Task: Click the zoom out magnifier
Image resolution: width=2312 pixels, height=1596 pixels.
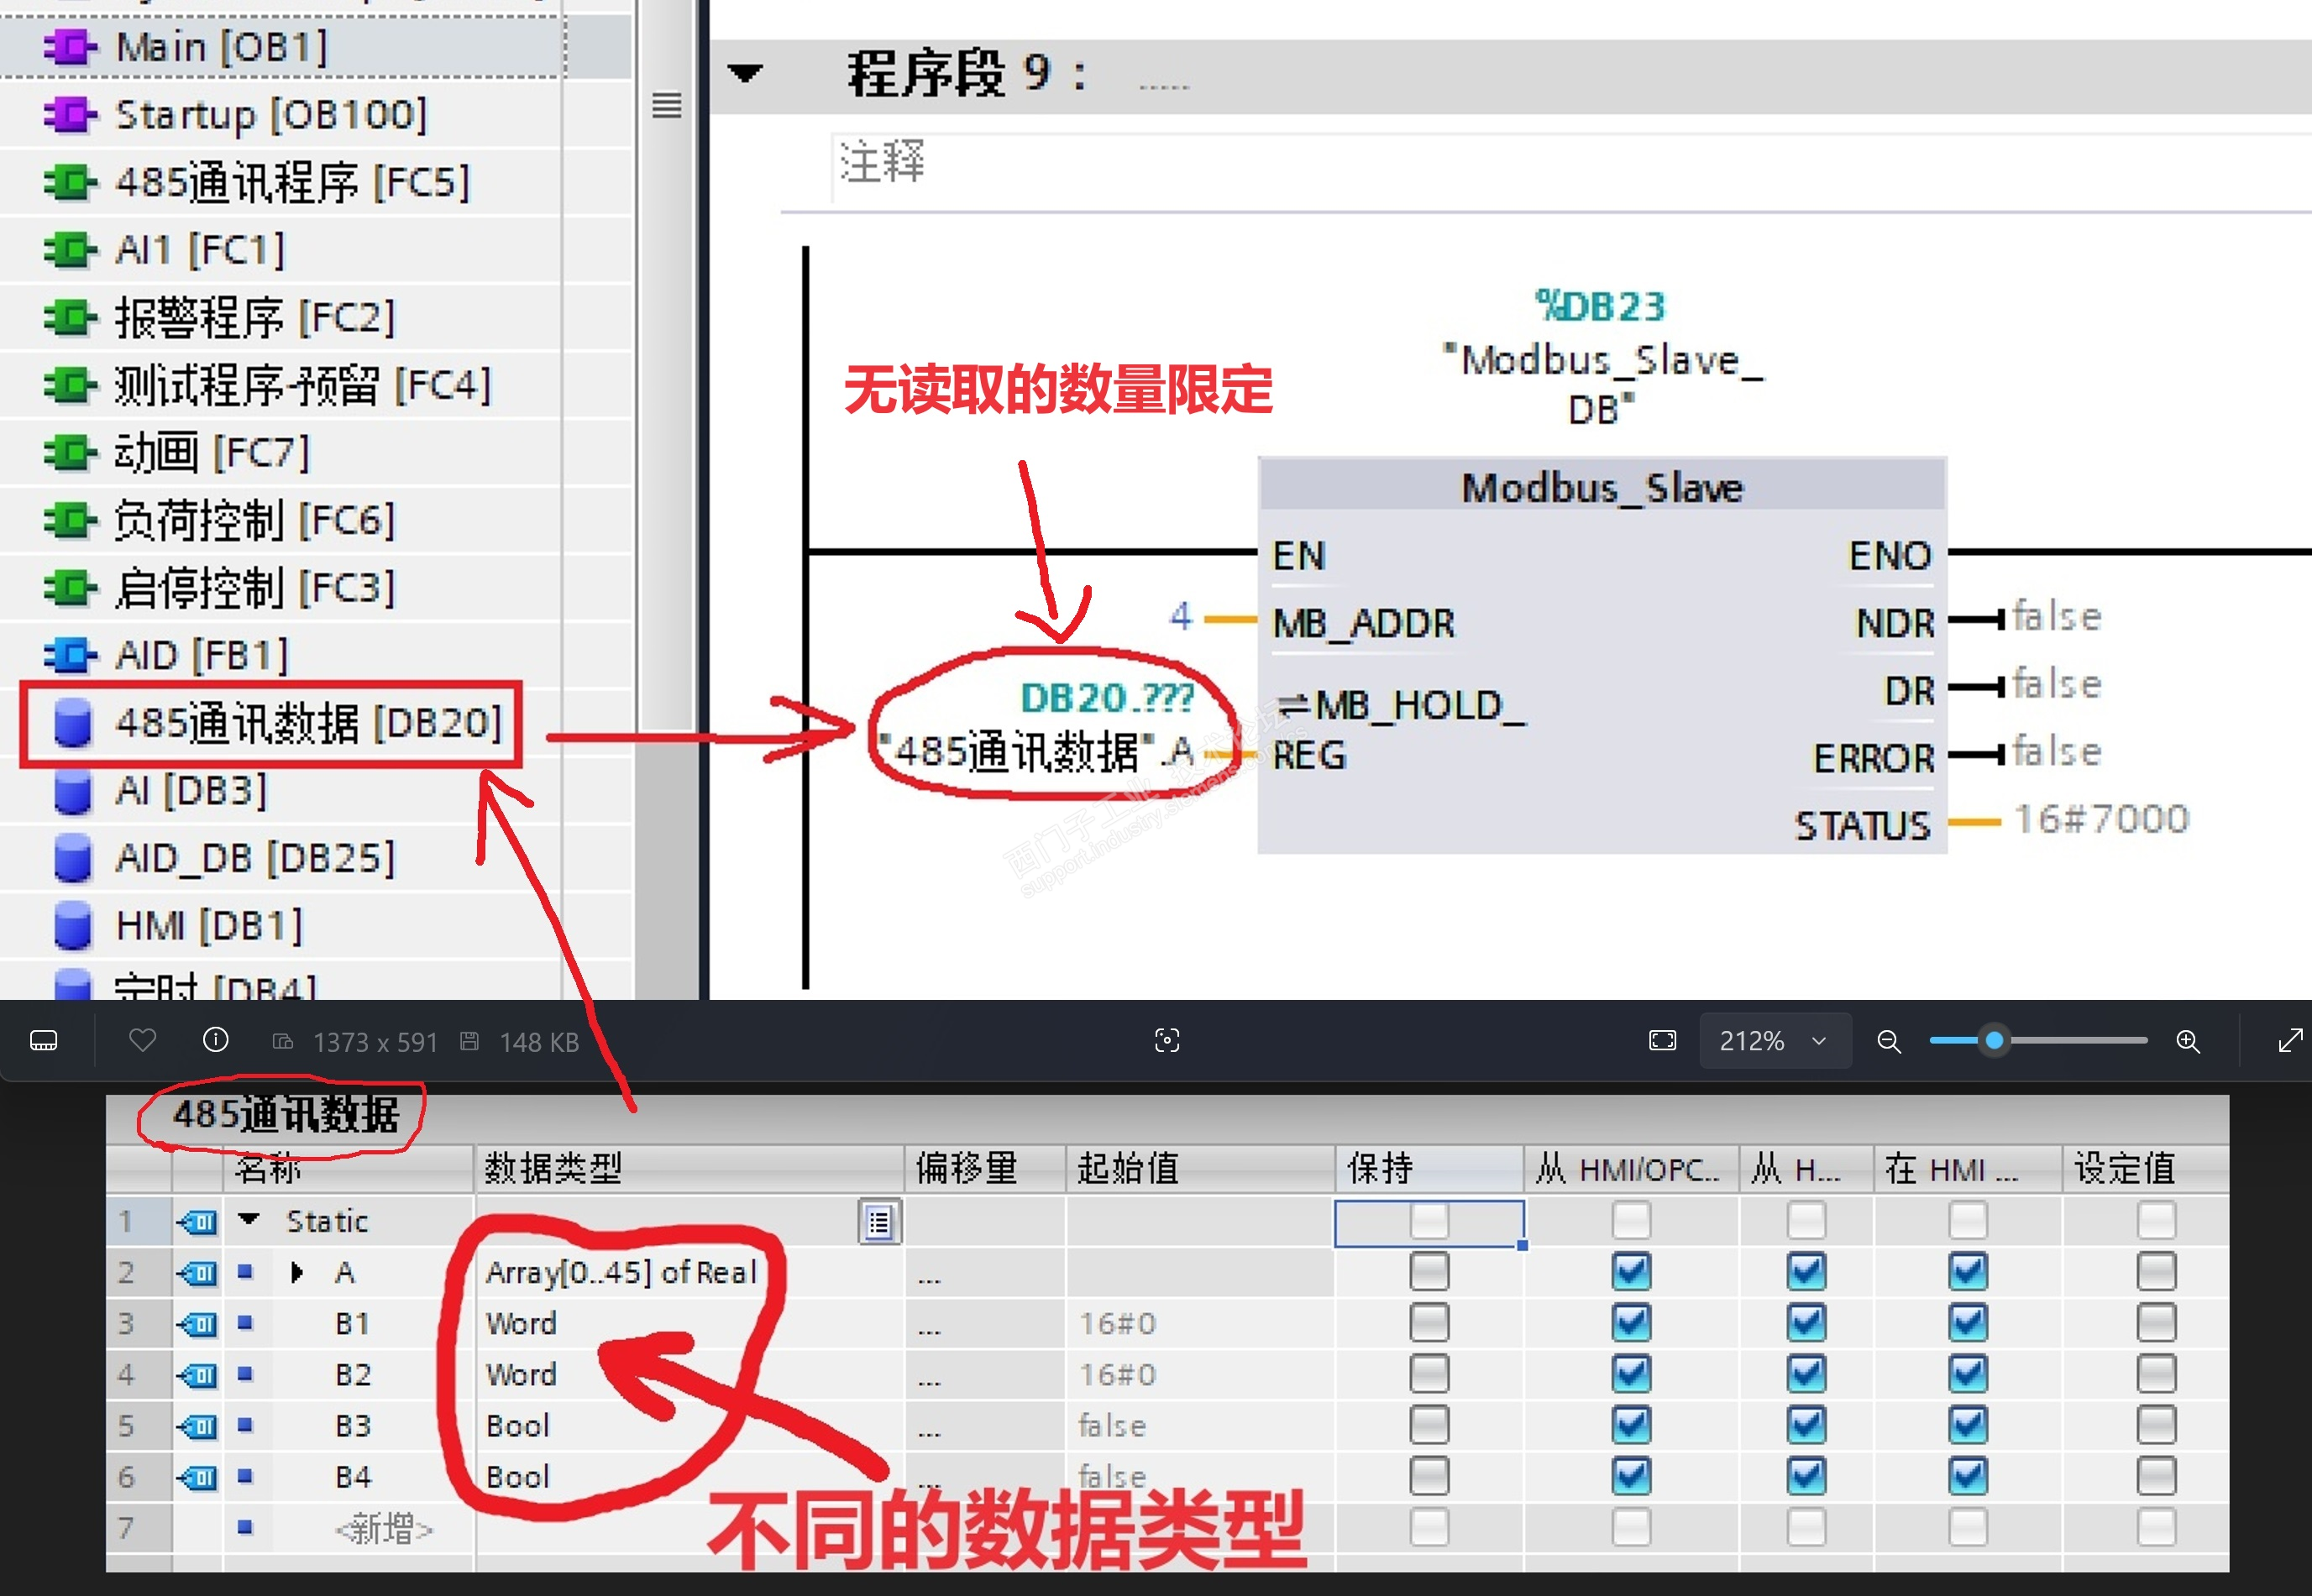Action: [1888, 1041]
